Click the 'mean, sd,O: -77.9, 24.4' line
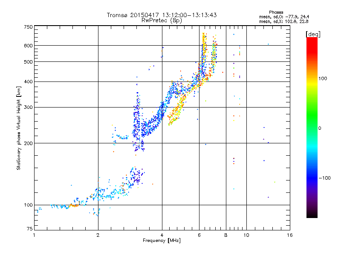The width and height of the screenshot is (341, 256). coord(284,17)
